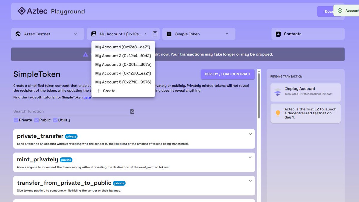
Task: Click the warning triangle in the banner
Action: coord(85,54)
